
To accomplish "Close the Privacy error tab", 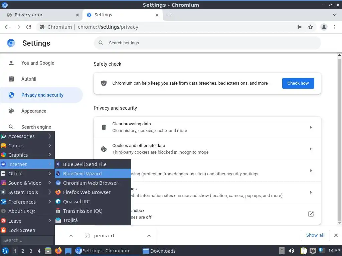I will click(77, 15).
